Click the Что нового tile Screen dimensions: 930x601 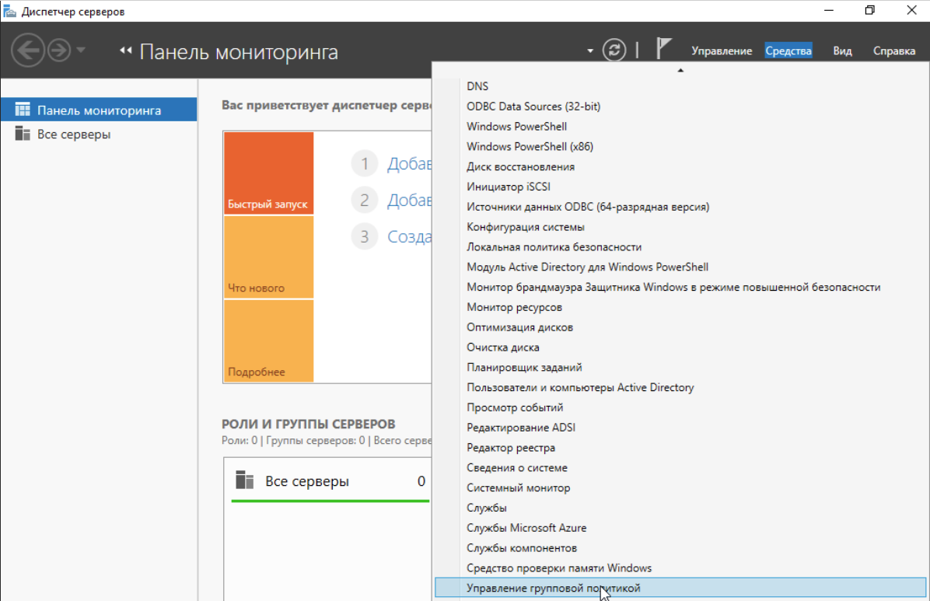click(x=269, y=257)
